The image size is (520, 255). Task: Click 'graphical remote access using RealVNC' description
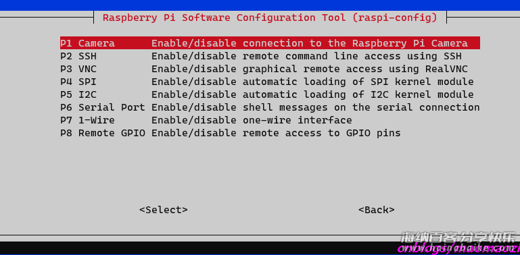[355, 69]
